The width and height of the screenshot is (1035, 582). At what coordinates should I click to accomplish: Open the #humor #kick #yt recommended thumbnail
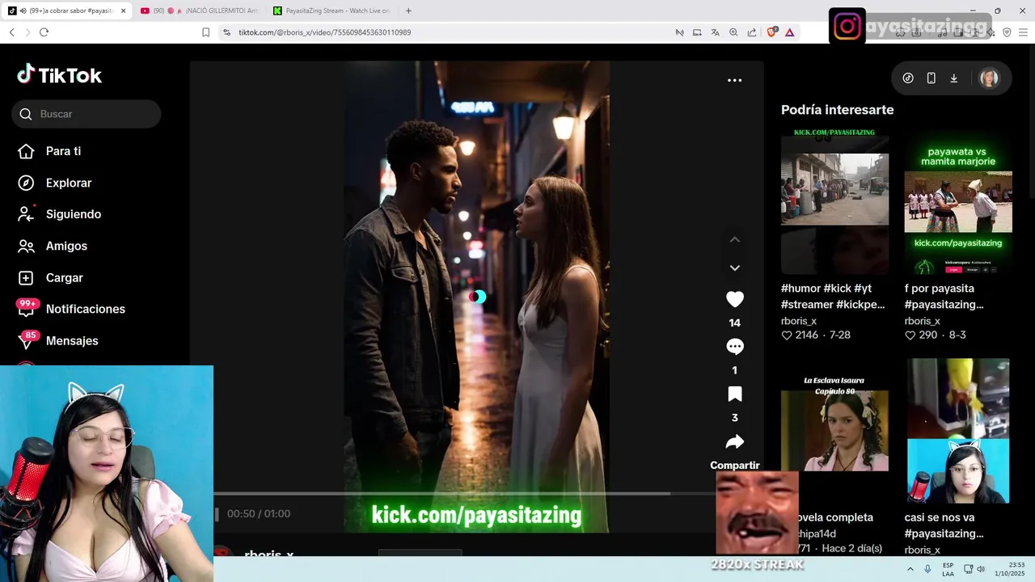[x=834, y=200]
